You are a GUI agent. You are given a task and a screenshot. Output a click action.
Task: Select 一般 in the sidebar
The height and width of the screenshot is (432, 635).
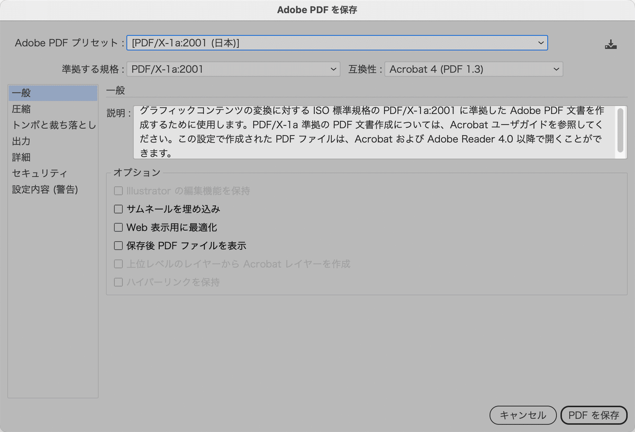click(53, 93)
